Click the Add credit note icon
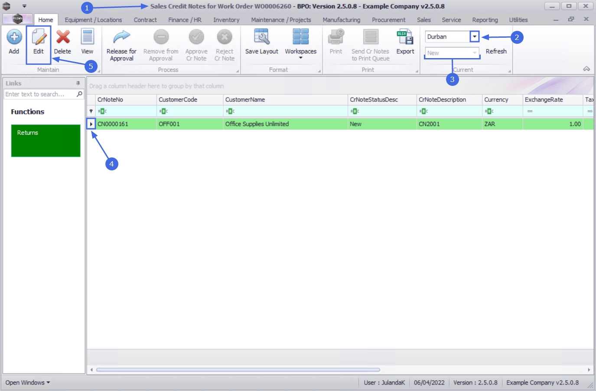Viewport: 596px width, 391px height. click(x=14, y=37)
